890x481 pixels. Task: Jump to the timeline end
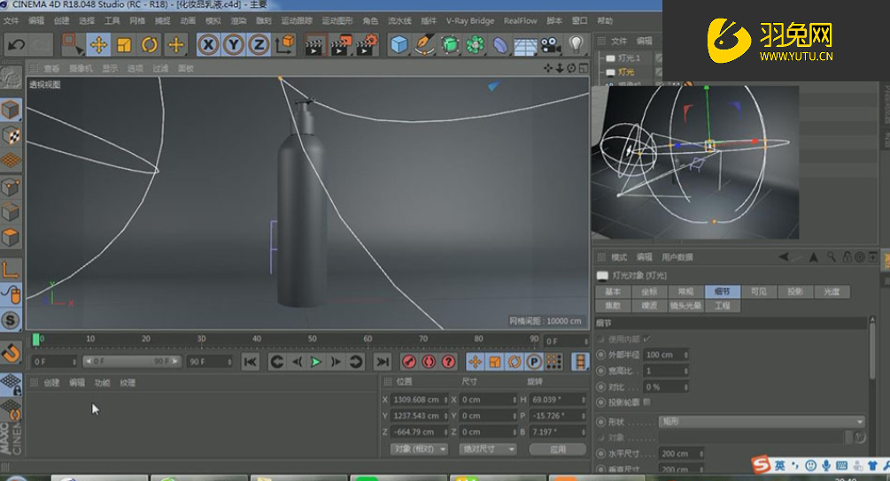point(383,362)
